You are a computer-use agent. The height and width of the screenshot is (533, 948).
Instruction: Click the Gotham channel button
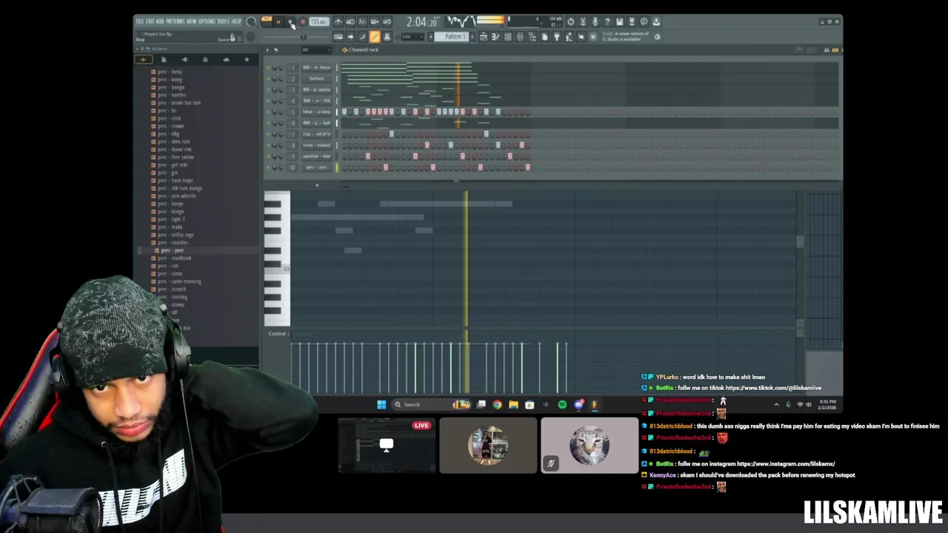[317, 78]
